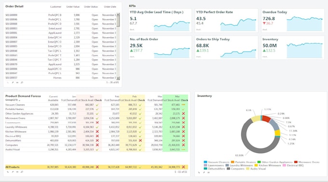Viewport: 328px width, 182px height.
Task: Click green up arrow on No. of Back Order
Action: (131, 51)
